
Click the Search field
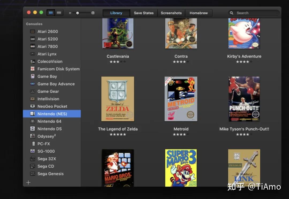pos(254,13)
